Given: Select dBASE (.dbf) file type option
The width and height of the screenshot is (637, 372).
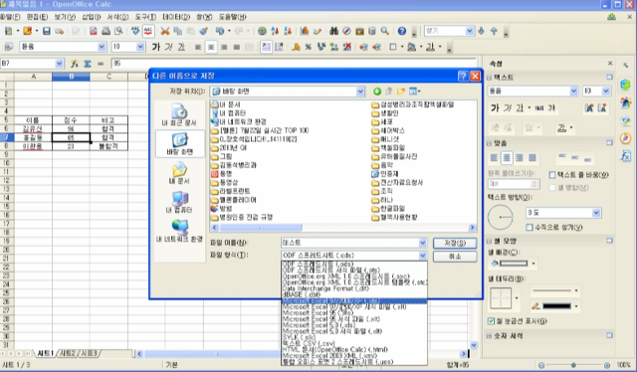Looking at the screenshot, I should (354, 294).
